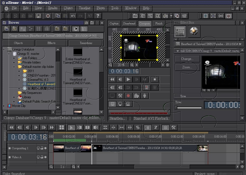
Task: Click the red record button in player
Action: (x=128, y=96)
